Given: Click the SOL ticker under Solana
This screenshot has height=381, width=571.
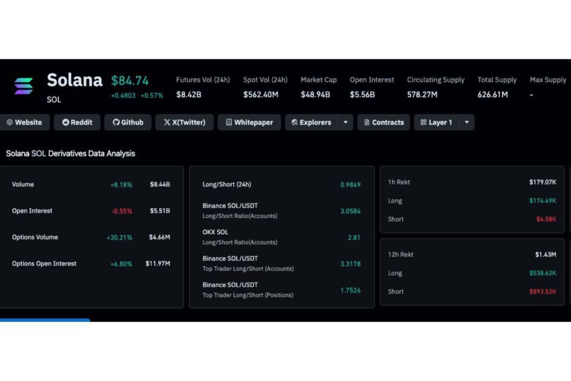Looking at the screenshot, I should (54, 99).
